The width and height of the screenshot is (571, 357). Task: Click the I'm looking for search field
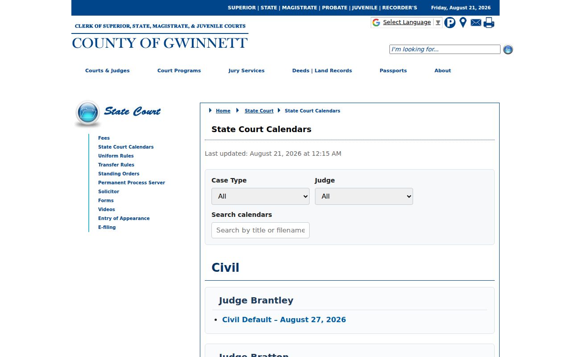(x=445, y=50)
